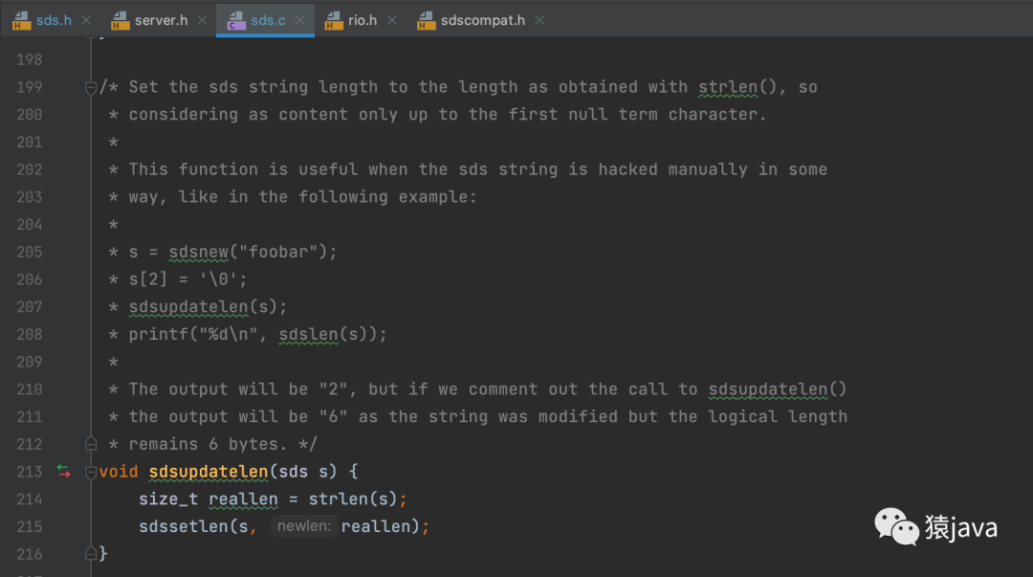The width and height of the screenshot is (1033, 577).
Task: Click the void keyword on line 213
Action: [x=119, y=472]
